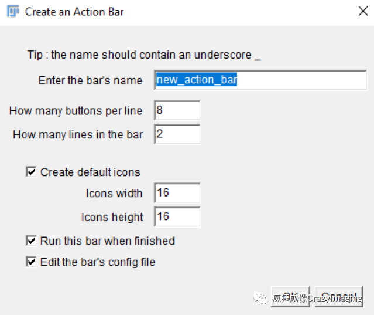
Task: Click the How many buttons per line label
Action: click(x=76, y=111)
